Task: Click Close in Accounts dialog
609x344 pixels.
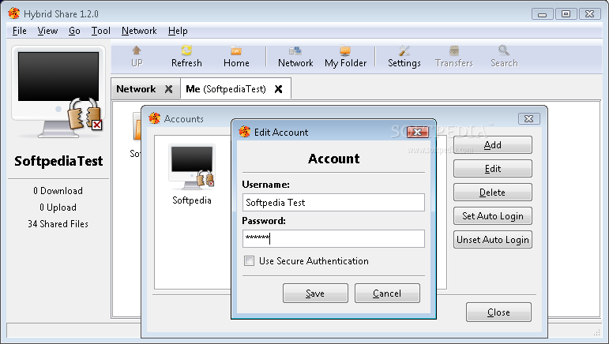Action: 498,312
